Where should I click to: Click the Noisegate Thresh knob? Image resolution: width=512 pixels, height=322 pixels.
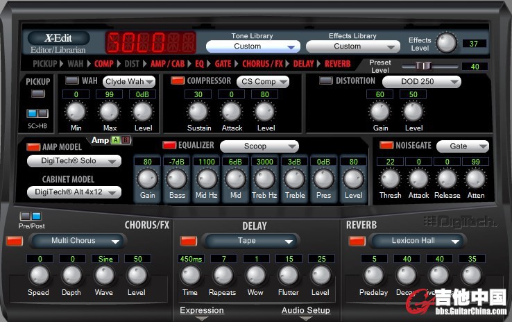[390, 179]
